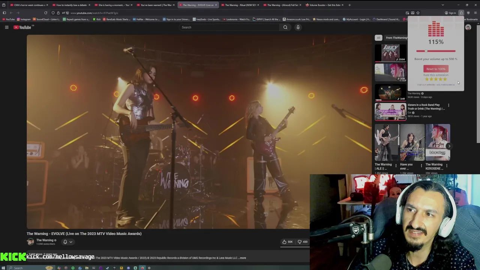480x270 pixels.
Task: Focus the YouTube search field
Action: (229, 27)
